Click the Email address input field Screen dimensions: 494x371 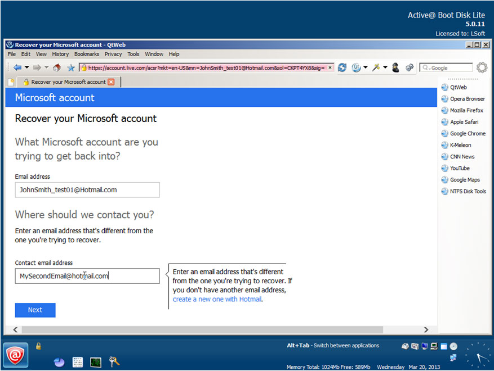[87, 190]
